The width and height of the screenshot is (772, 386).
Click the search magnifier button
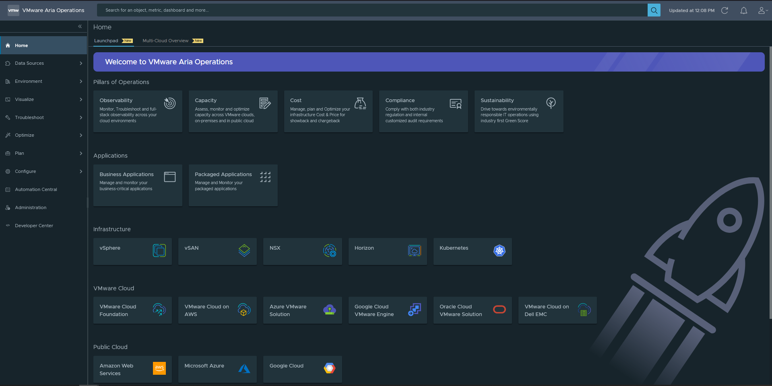coord(654,10)
